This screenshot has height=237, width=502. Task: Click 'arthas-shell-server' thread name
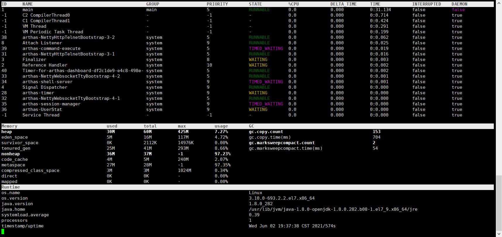click(47, 82)
